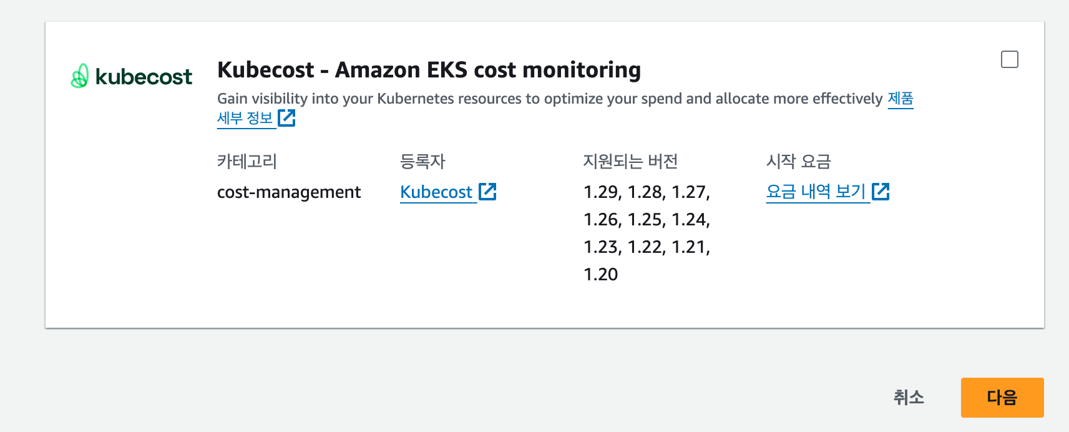Click the green Kubecost leaf logo icon
The height and width of the screenshot is (432, 1069).
point(79,76)
